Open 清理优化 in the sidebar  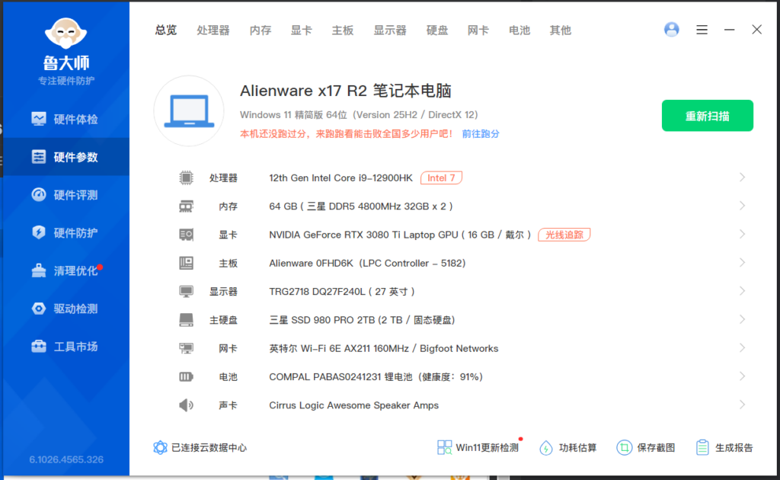click(x=66, y=270)
